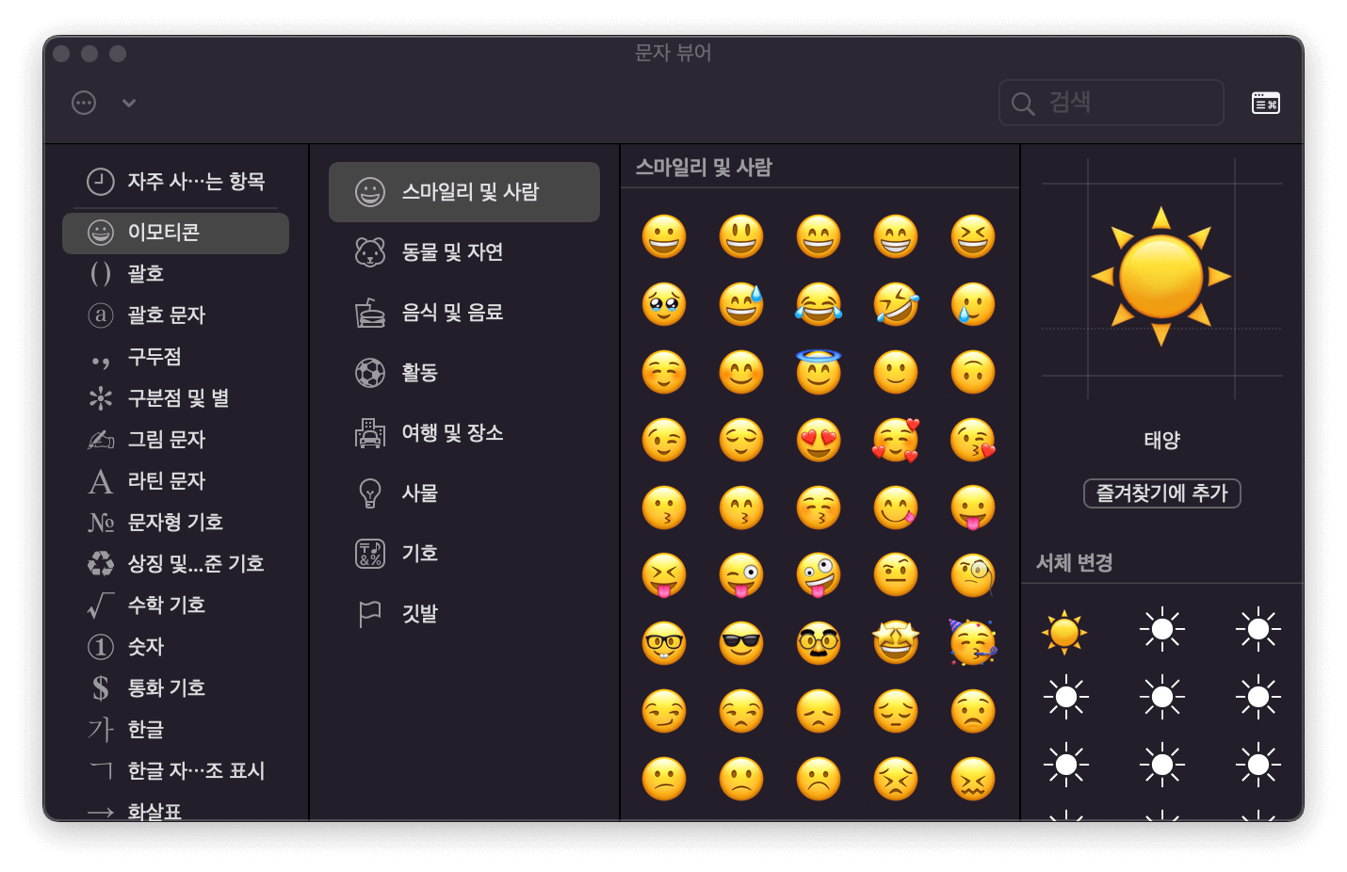
Task: Pick the nerd face with glasses emoji
Action: tap(664, 643)
